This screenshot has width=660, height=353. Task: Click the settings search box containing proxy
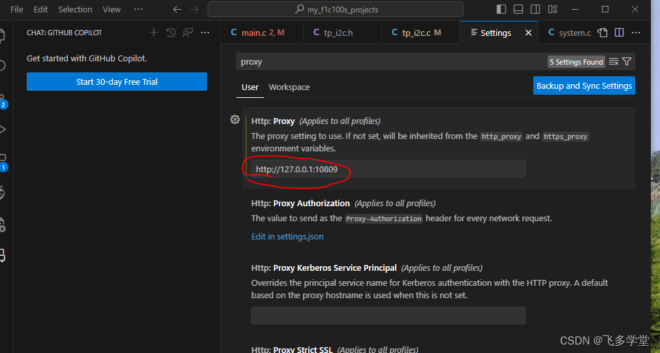392,62
